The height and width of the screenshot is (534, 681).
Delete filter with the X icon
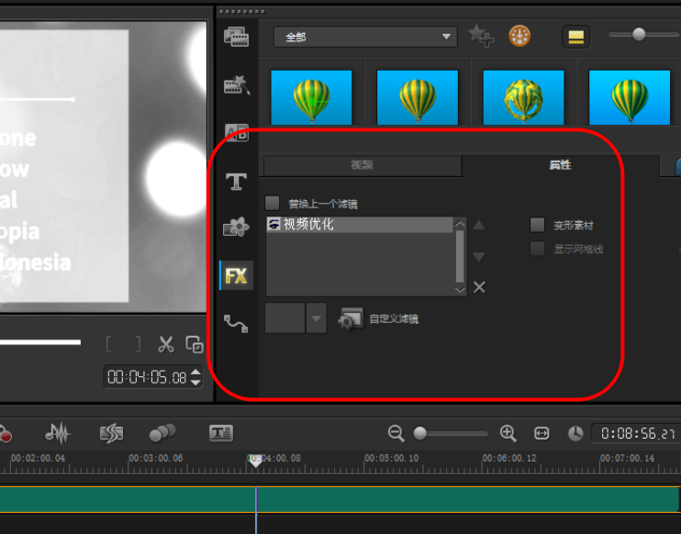click(479, 287)
